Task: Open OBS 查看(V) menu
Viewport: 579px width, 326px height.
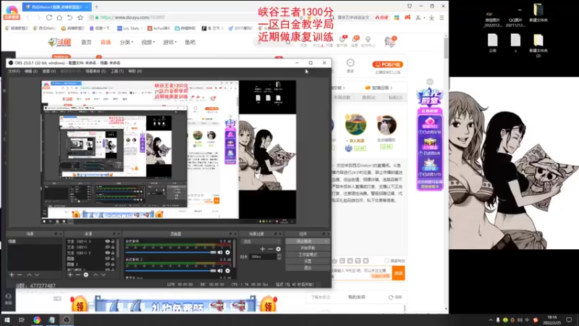Action: [x=49, y=71]
